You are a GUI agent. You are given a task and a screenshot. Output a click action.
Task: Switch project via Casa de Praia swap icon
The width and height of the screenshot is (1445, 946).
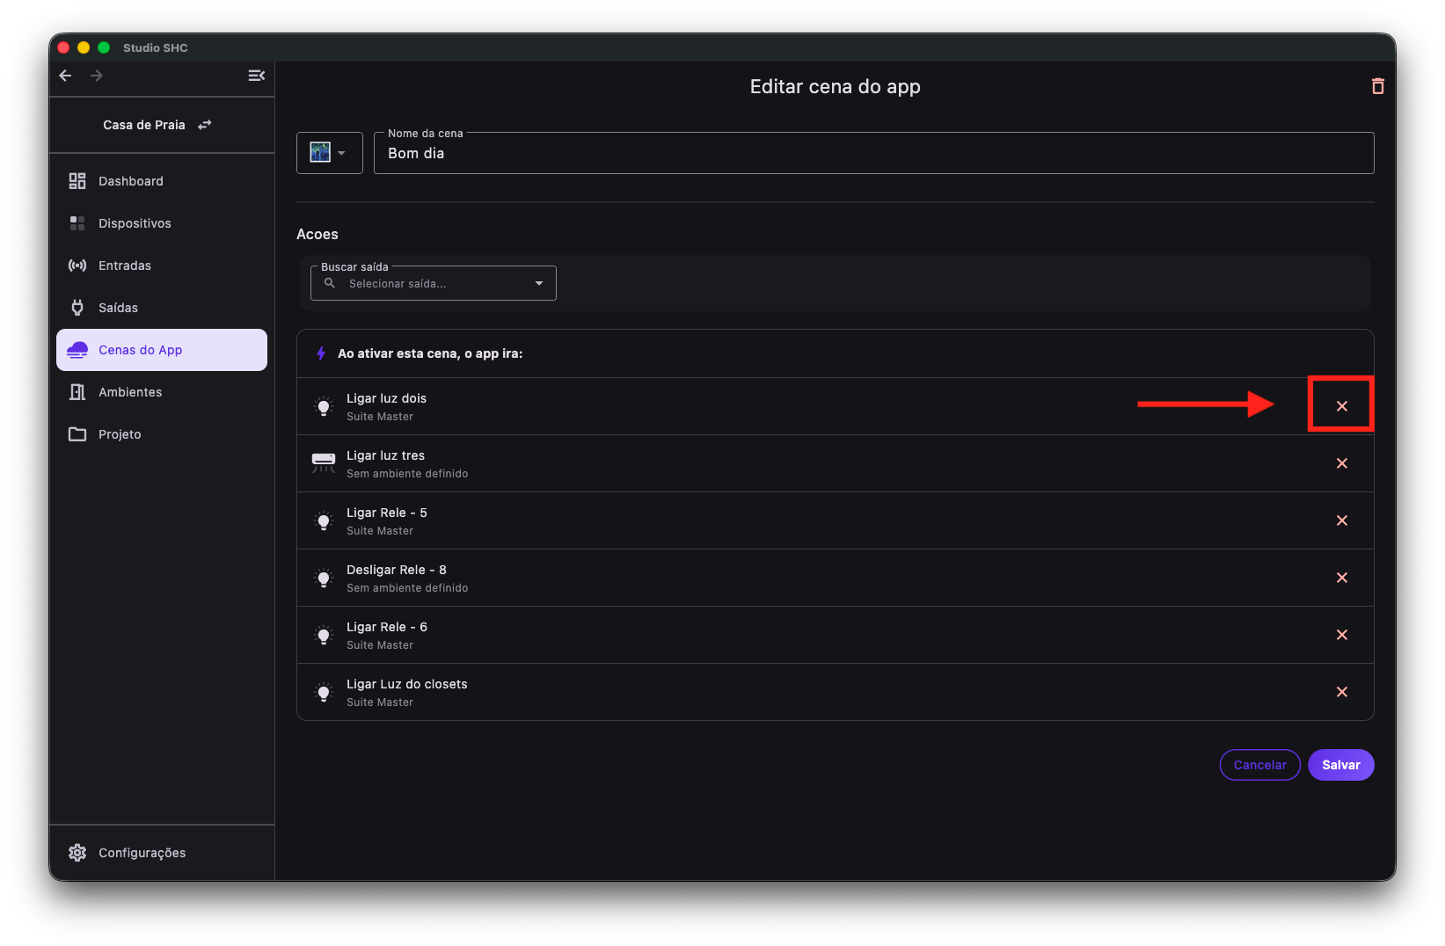click(x=205, y=125)
